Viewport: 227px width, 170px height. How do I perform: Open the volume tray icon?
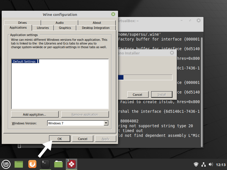point(211,165)
